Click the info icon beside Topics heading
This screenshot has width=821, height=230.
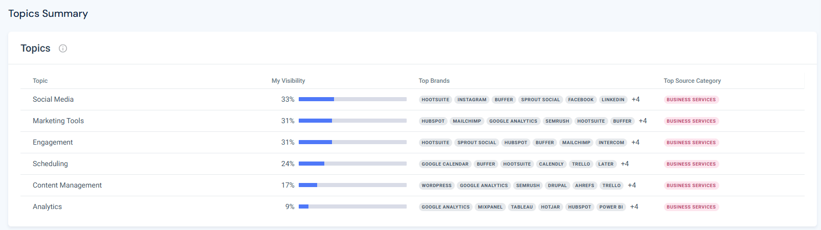coord(63,49)
